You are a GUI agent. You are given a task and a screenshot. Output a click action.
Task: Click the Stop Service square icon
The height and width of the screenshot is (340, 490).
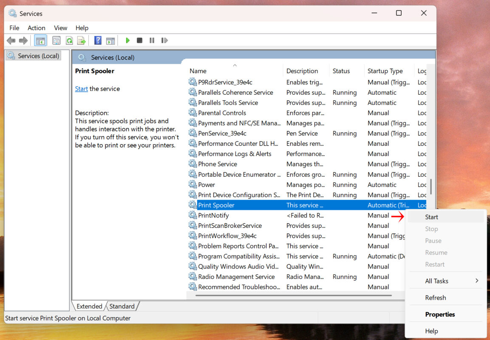(x=139, y=40)
